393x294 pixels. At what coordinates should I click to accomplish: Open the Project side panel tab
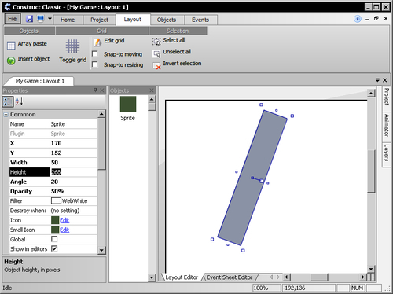387,97
